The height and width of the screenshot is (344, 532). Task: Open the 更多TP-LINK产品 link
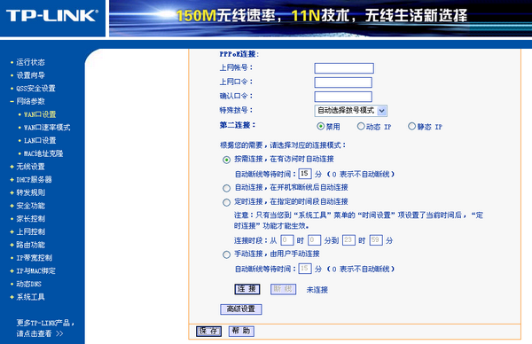click(x=45, y=328)
